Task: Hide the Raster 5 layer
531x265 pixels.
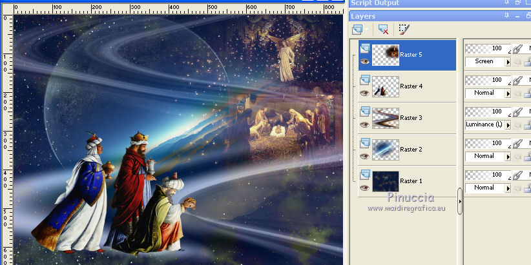Action: click(x=365, y=61)
